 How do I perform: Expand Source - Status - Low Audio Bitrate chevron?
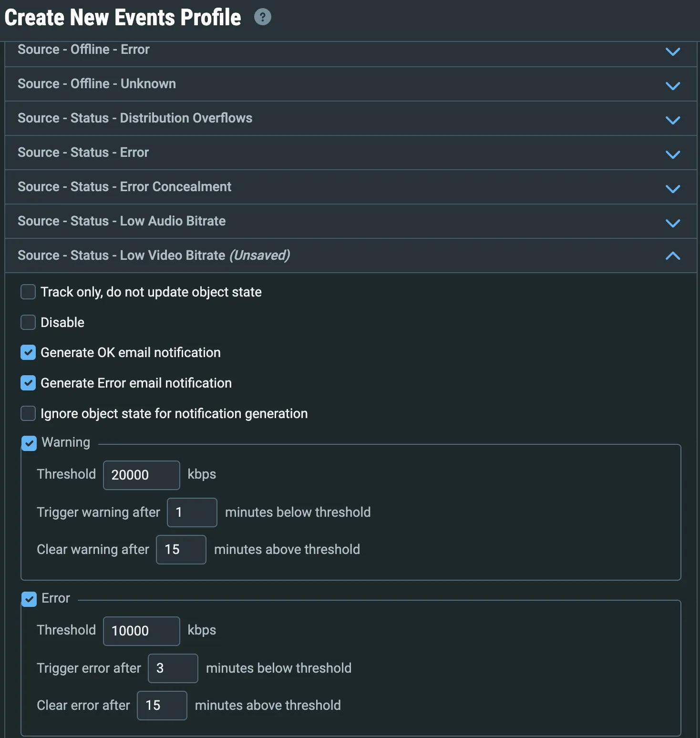(672, 223)
